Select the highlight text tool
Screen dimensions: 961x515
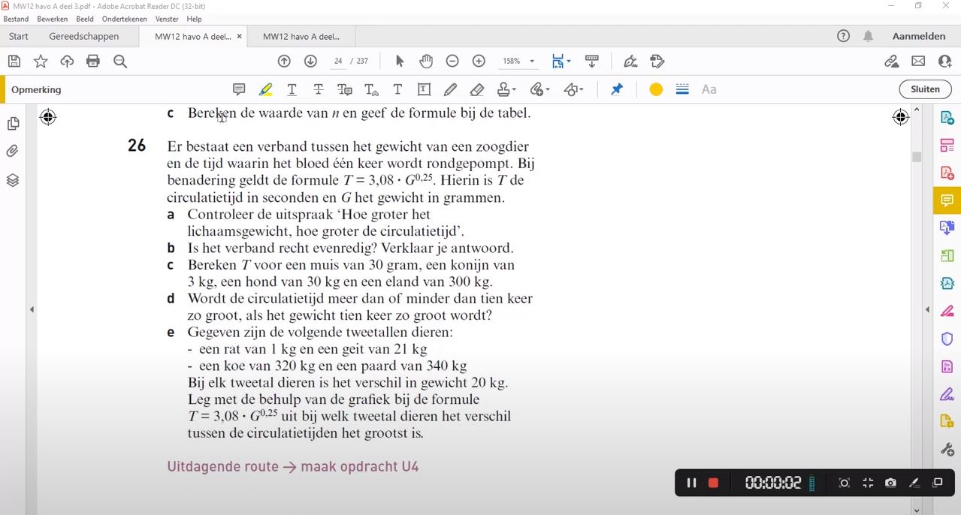265,89
